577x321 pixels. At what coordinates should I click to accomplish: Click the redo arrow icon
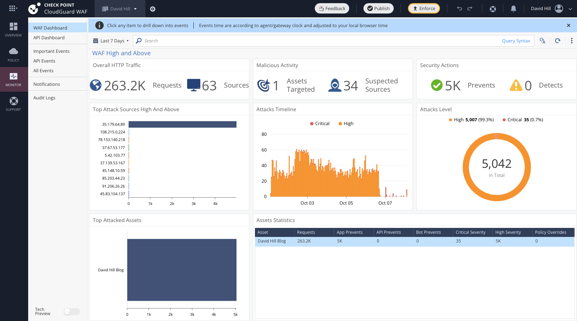pyautogui.click(x=470, y=9)
